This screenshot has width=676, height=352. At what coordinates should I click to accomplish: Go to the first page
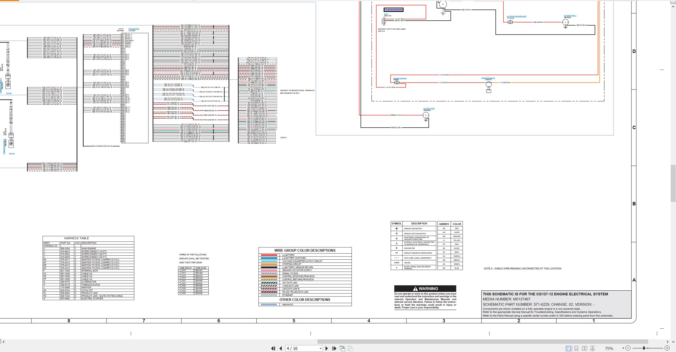point(273,348)
